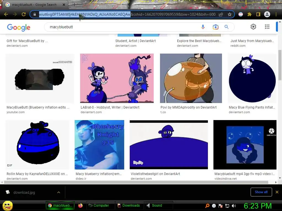Click the orange magnifier tray icon
Screen dimensions: 282x211
pyautogui.click(x=207, y=206)
